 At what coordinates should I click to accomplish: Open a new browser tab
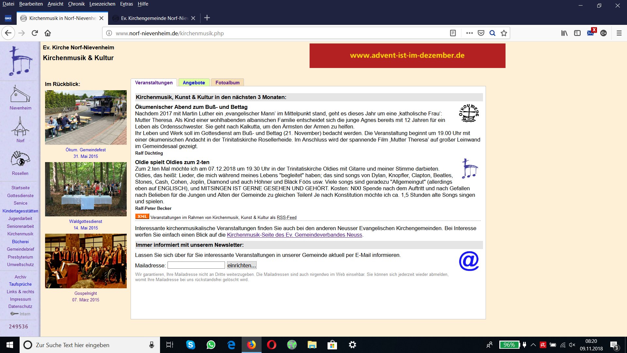(207, 18)
